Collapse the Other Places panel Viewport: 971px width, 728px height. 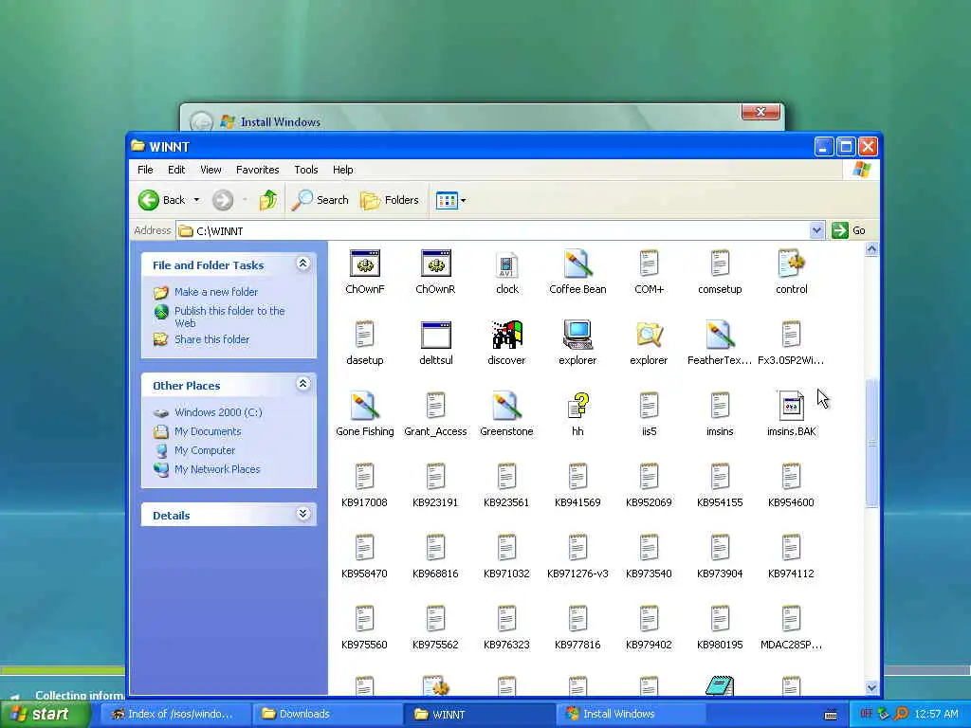pyautogui.click(x=302, y=384)
